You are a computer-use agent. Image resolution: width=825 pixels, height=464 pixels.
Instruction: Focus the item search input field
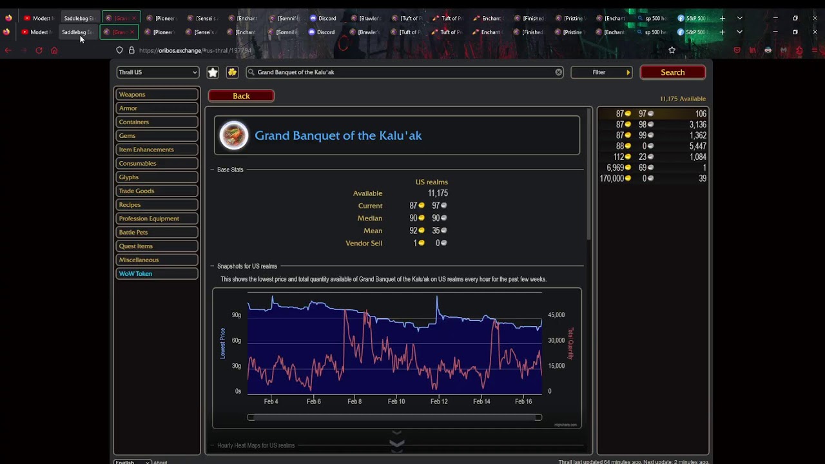pos(404,72)
